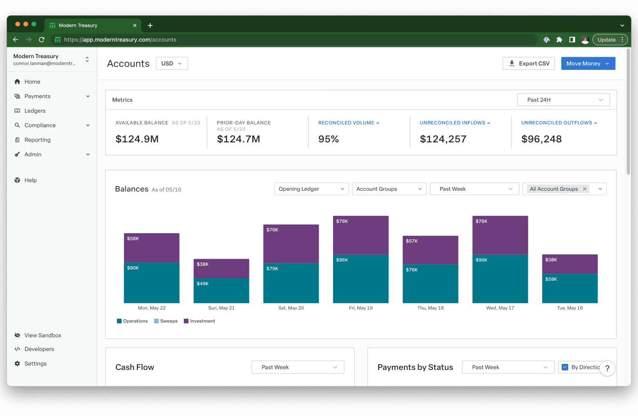Open the USD currency dropdown
Image resolution: width=638 pixels, height=416 pixels.
(172, 64)
